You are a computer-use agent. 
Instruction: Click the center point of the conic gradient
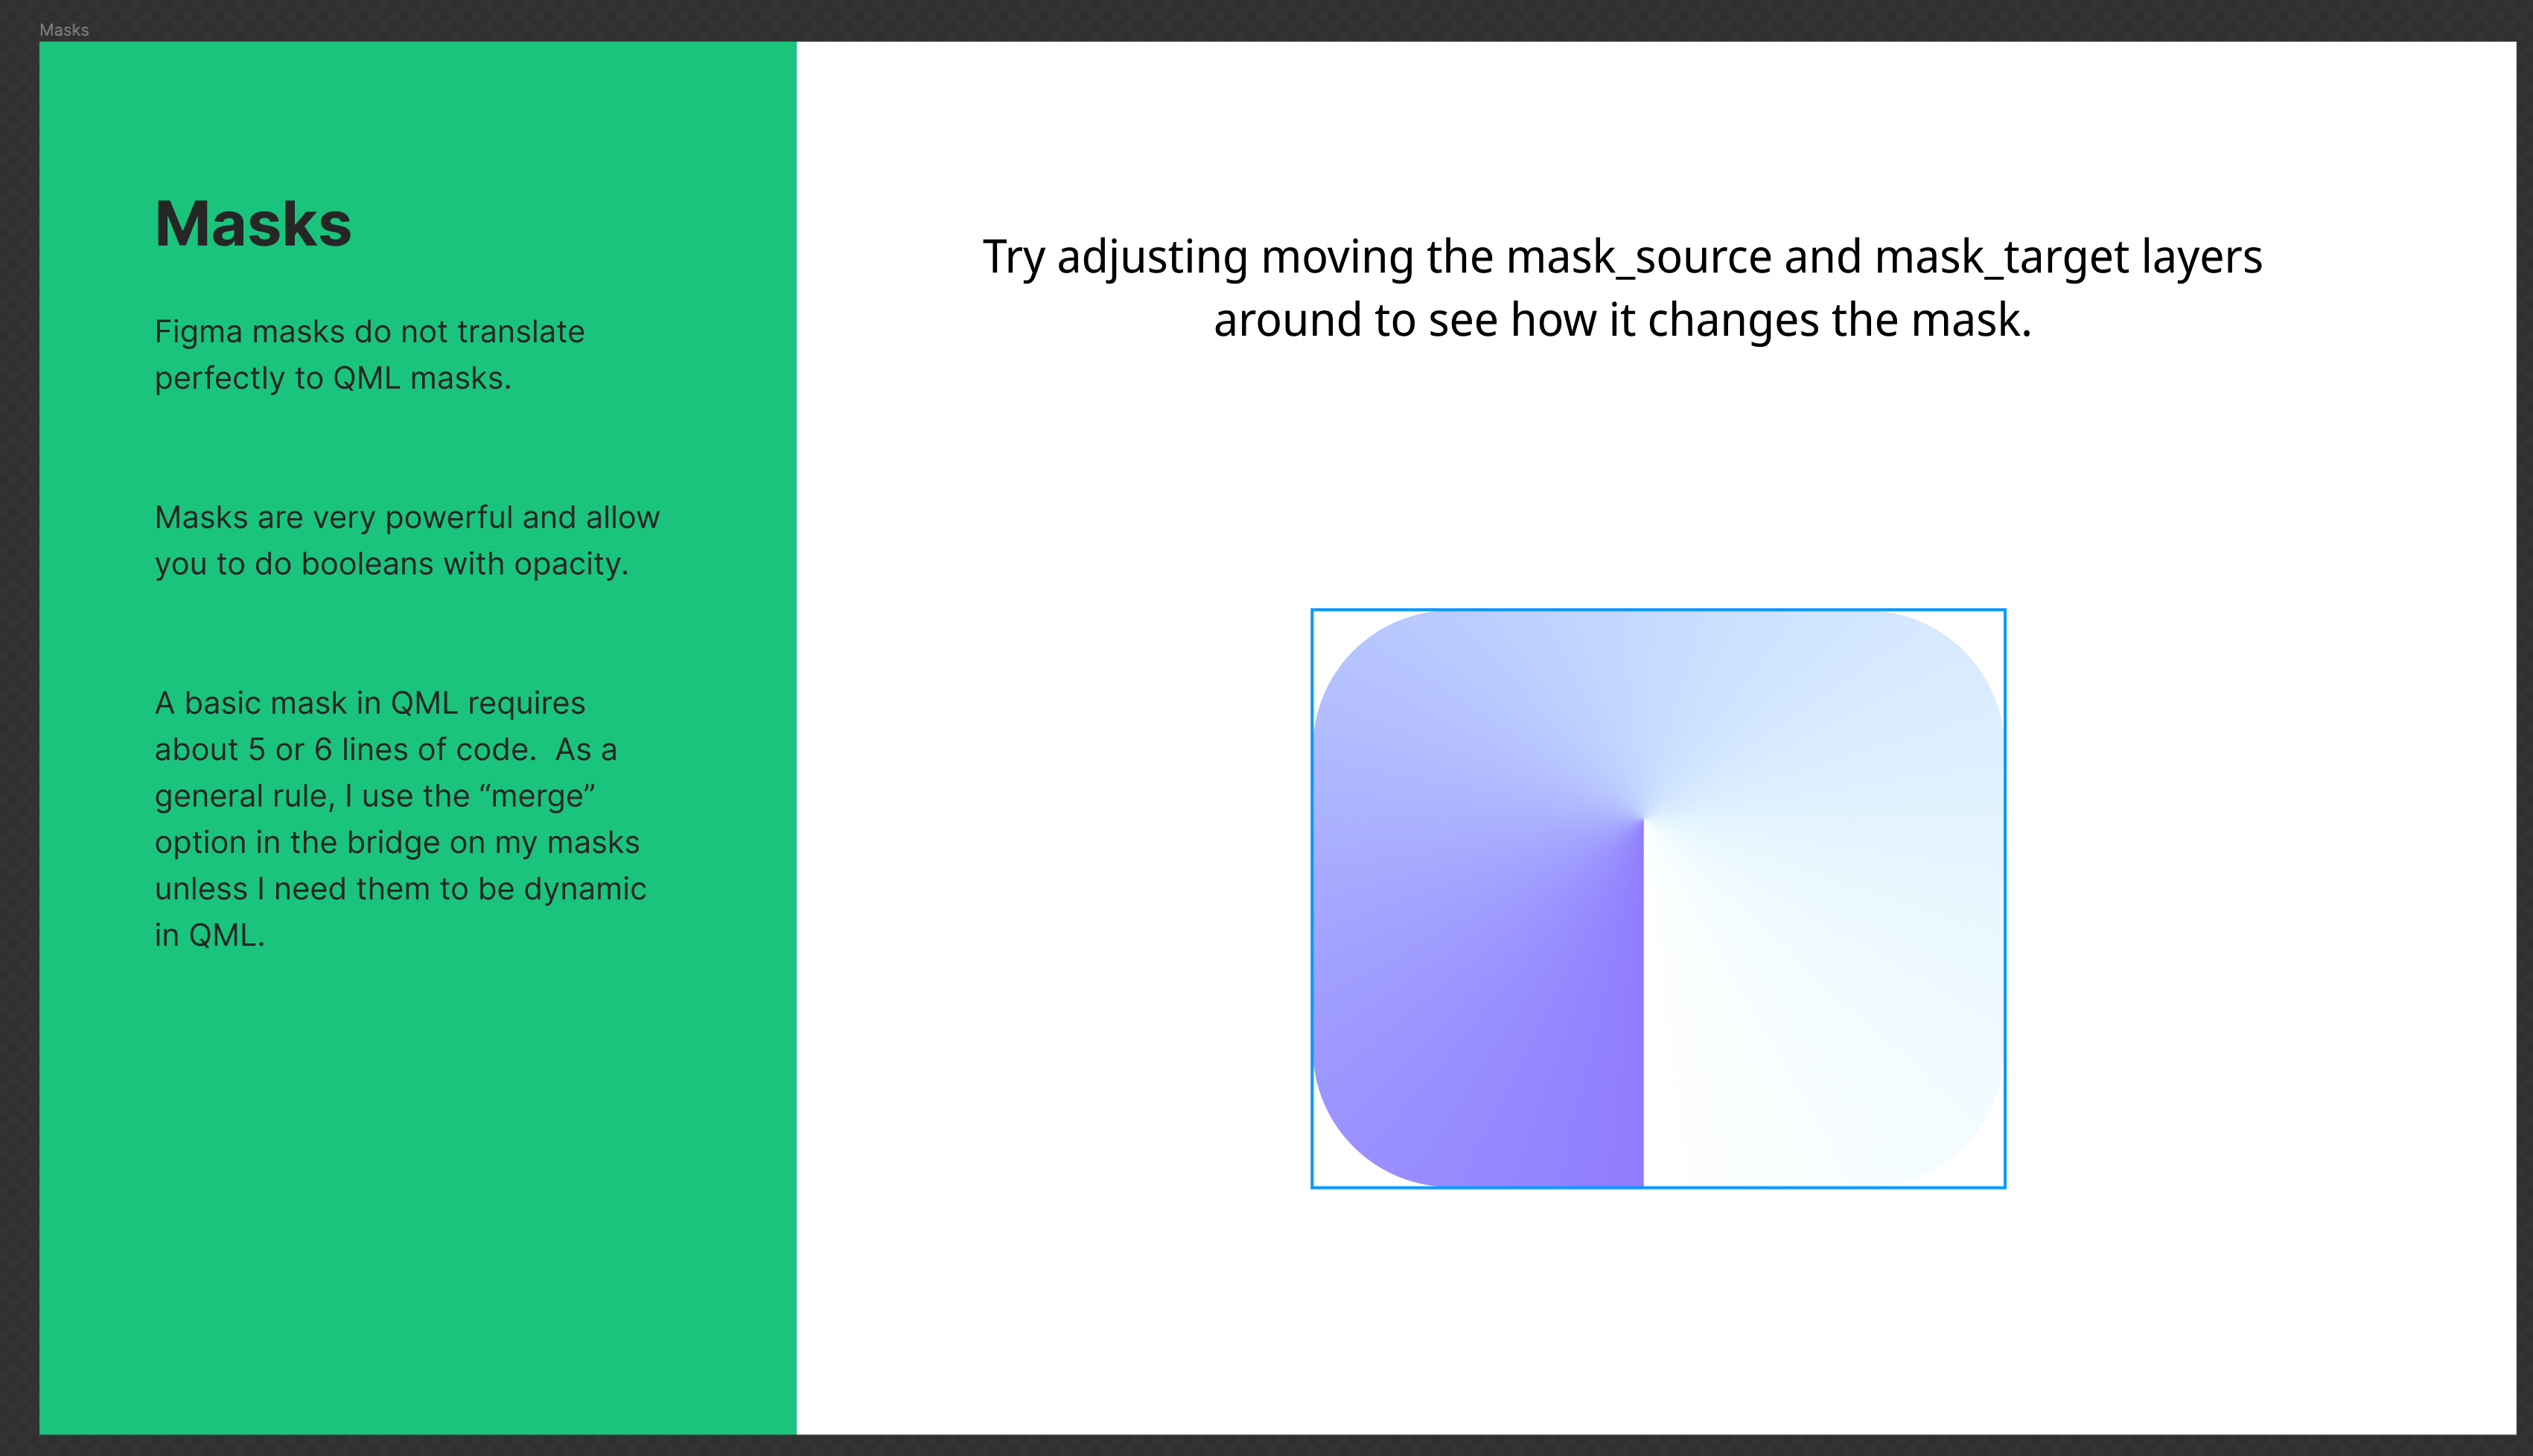tap(1643, 820)
